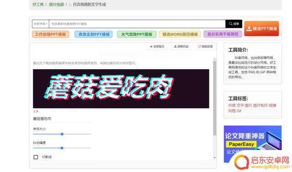Focus the PPT template search input
The width and height of the screenshot is (292, 172).
tap(137, 24)
